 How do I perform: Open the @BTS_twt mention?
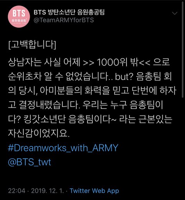pyautogui.click(x=29, y=162)
